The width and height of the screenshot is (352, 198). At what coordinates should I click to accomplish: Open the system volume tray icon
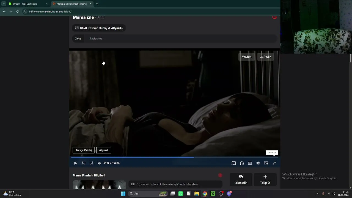pos(334,194)
